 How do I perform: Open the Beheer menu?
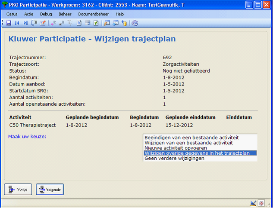[x=65, y=14]
